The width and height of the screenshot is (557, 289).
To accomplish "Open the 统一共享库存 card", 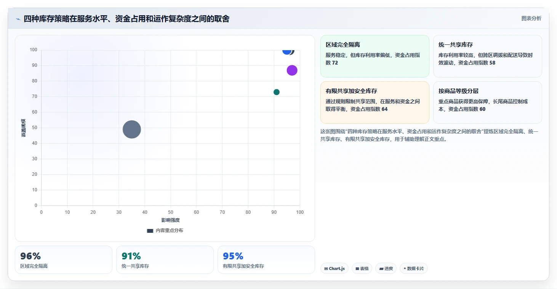I will click(487, 56).
